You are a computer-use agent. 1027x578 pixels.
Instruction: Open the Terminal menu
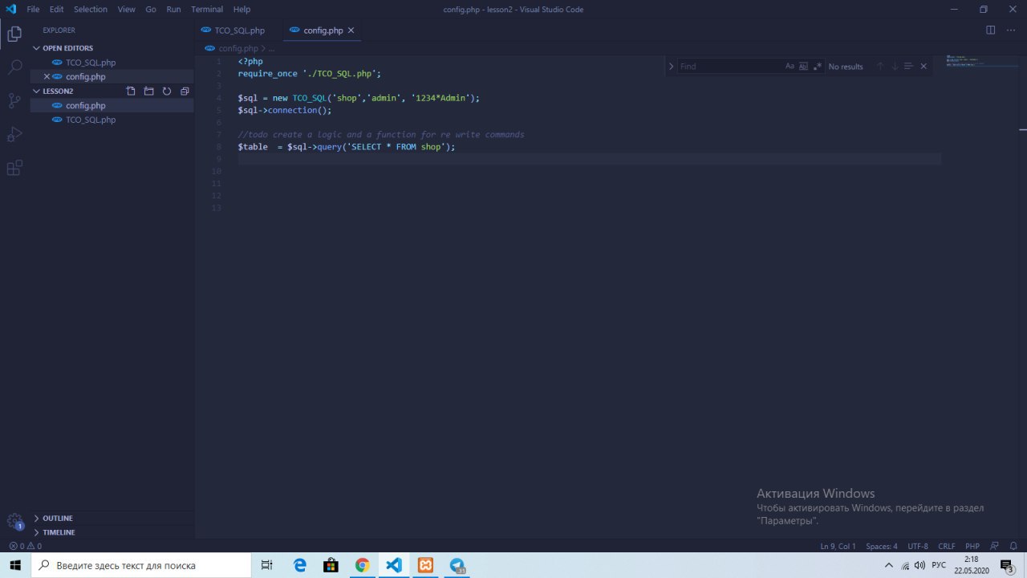click(207, 10)
